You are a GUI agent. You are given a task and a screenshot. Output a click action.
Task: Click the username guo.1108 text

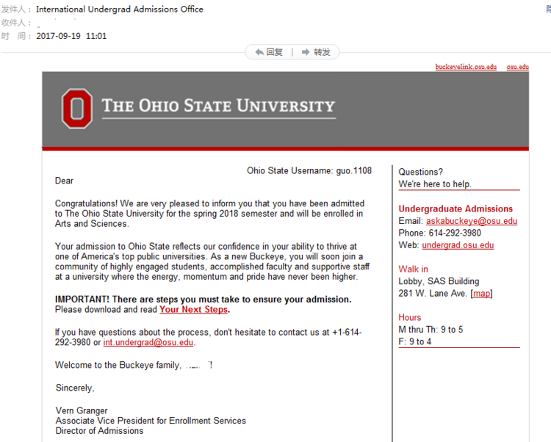coord(353,171)
